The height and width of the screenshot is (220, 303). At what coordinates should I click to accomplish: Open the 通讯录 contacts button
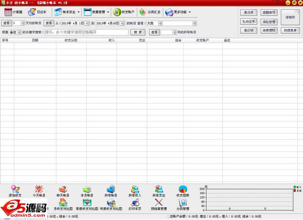pos(249,13)
